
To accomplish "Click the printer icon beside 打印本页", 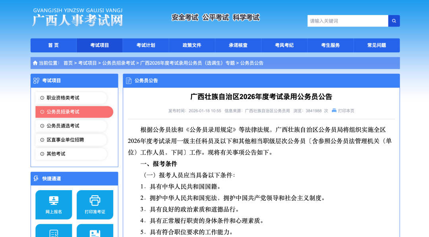I will click(x=334, y=110).
